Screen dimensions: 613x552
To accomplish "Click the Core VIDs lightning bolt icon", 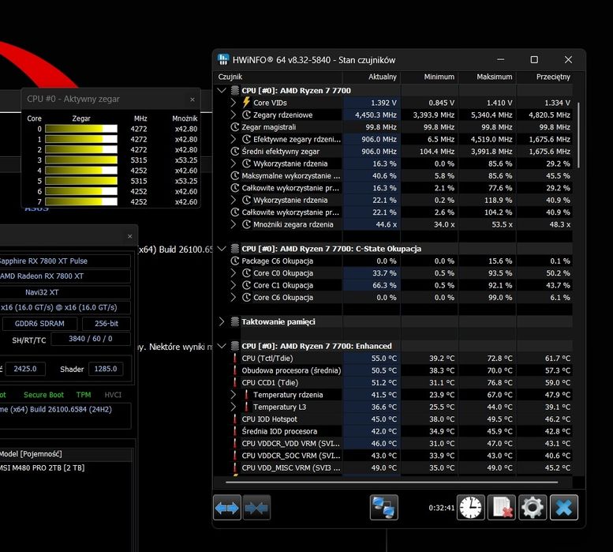I will (x=246, y=103).
